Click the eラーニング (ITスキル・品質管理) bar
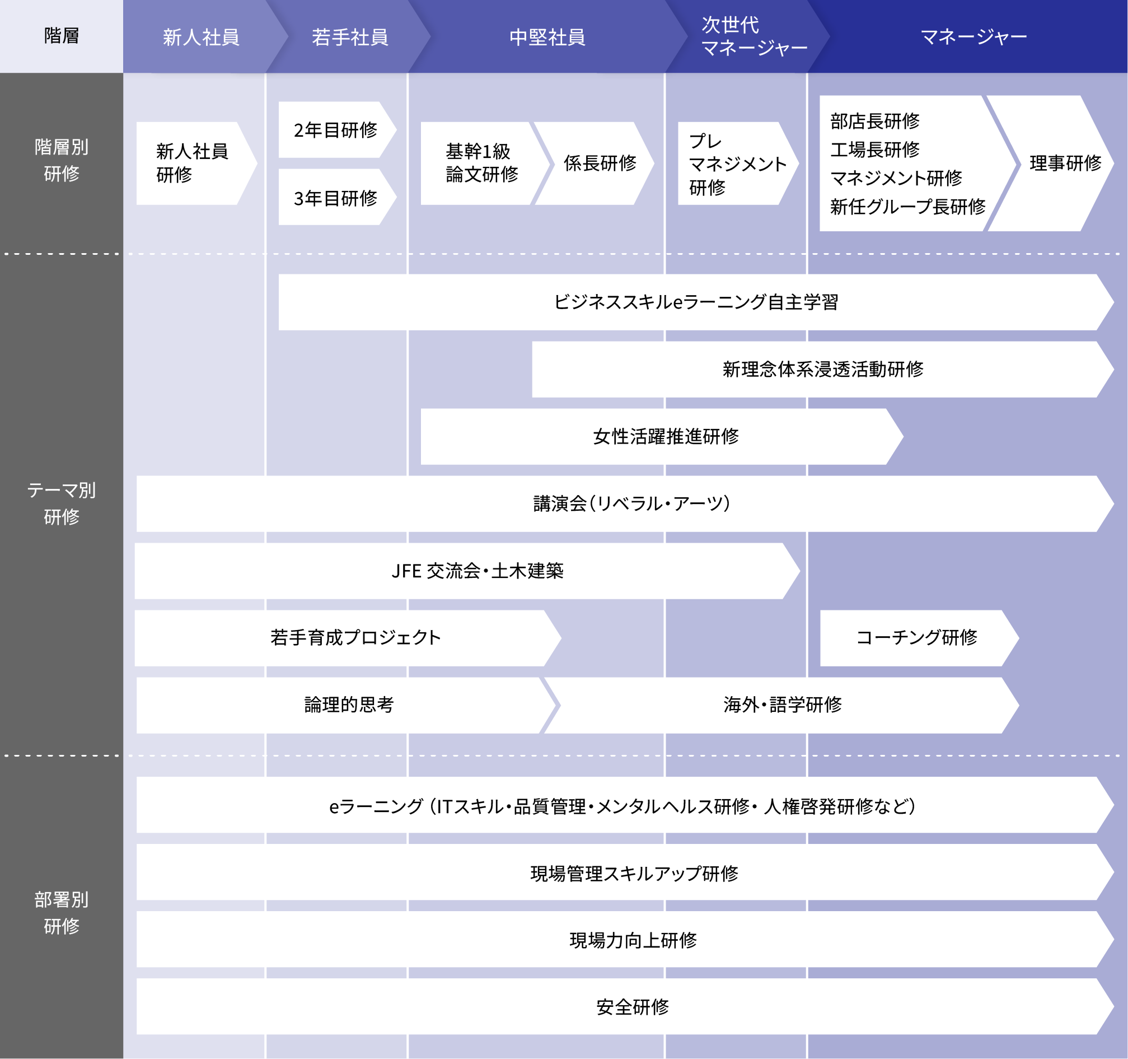The width and height of the screenshot is (1128, 1059). pyautogui.click(x=625, y=805)
